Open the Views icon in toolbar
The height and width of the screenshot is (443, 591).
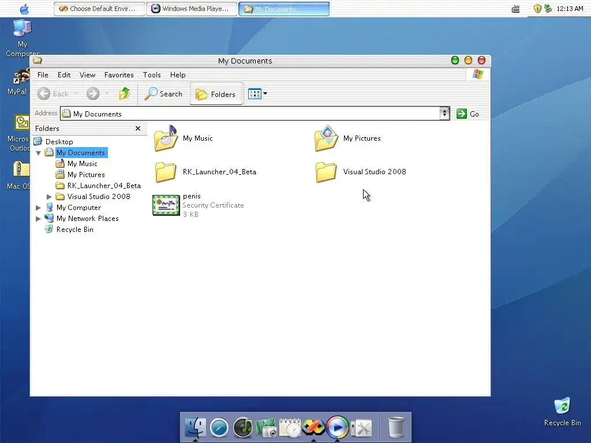[x=255, y=94]
